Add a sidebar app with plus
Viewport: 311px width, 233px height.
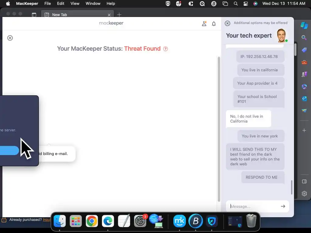pyautogui.click(x=304, y=130)
